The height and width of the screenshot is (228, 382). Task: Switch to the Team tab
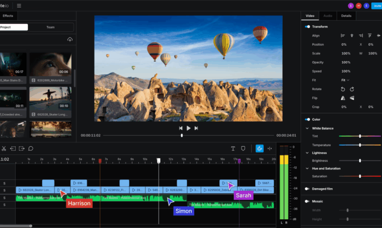coord(50,27)
